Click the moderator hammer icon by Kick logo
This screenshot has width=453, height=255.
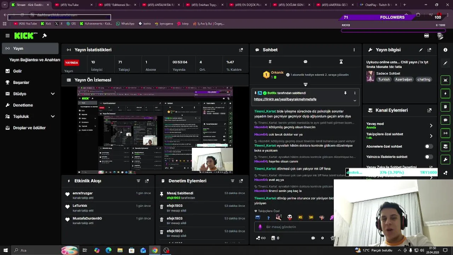[x=45, y=36]
